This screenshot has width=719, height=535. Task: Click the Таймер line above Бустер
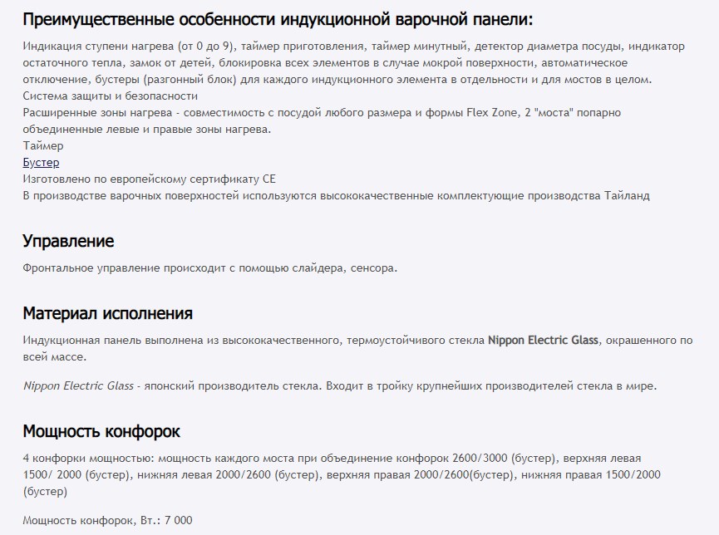point(43,146)
